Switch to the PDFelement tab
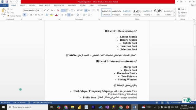 102,5
